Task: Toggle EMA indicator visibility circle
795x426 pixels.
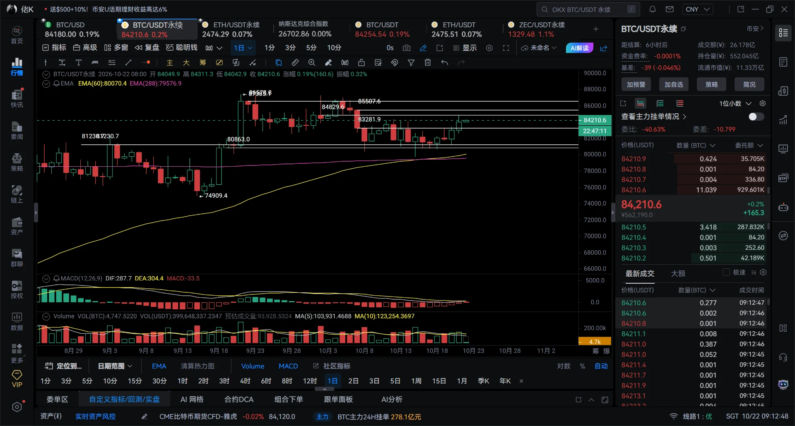Action: tap(46, 84)
